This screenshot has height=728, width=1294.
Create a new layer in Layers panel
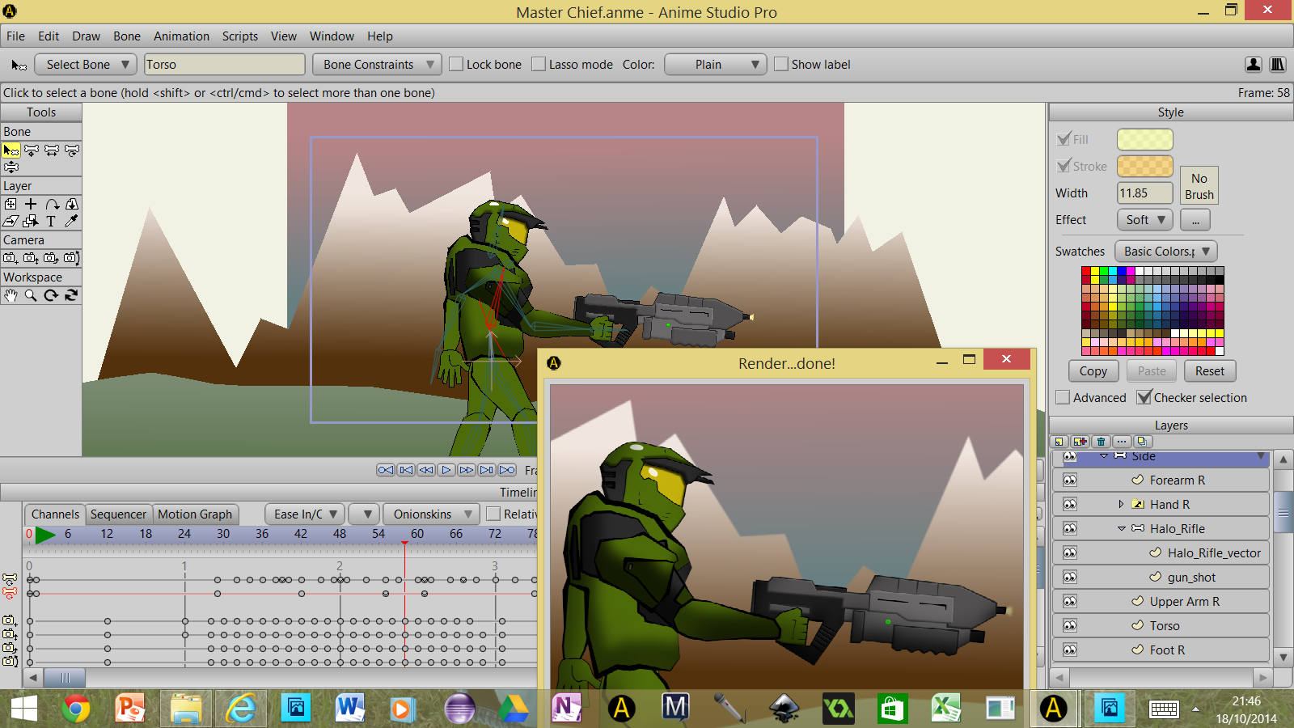1059,442
